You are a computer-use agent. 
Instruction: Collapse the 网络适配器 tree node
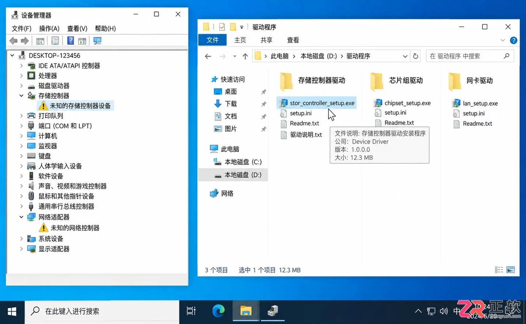(x=22, y=217)
